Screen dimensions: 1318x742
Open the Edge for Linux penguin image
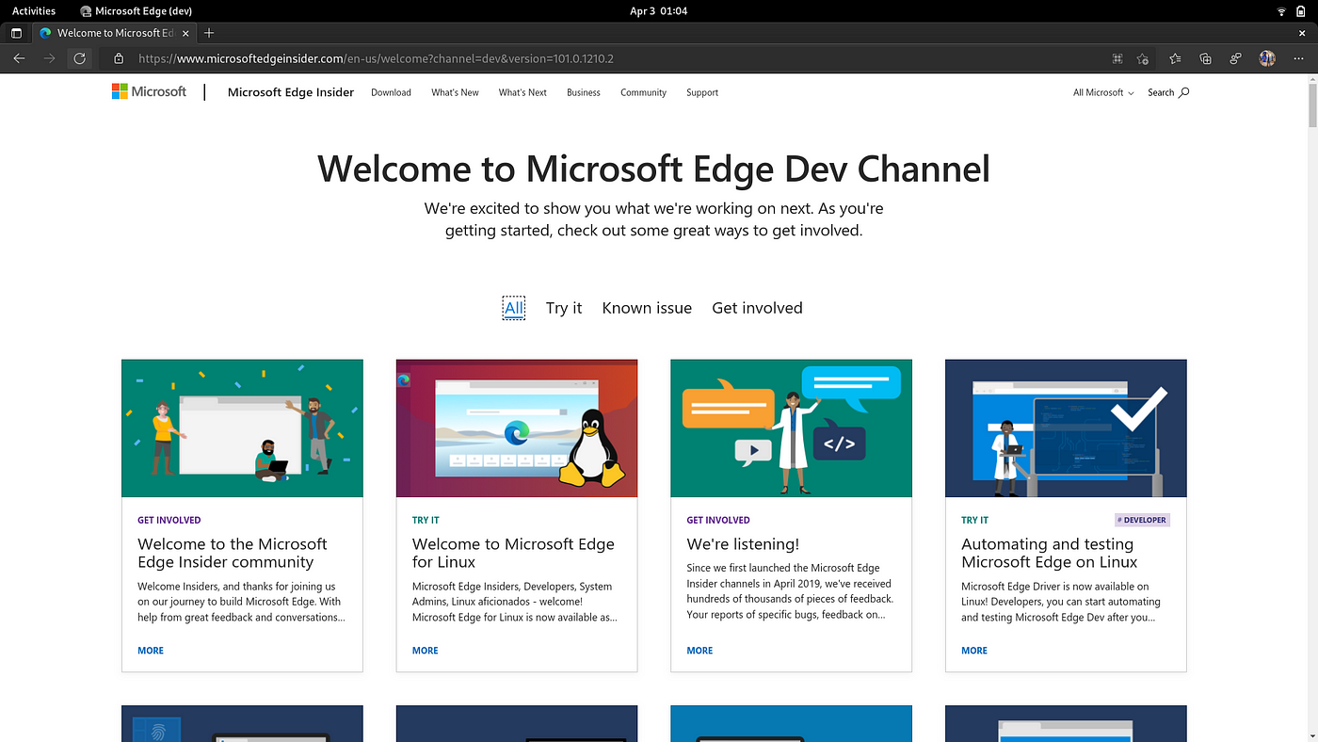click(517, 428)
